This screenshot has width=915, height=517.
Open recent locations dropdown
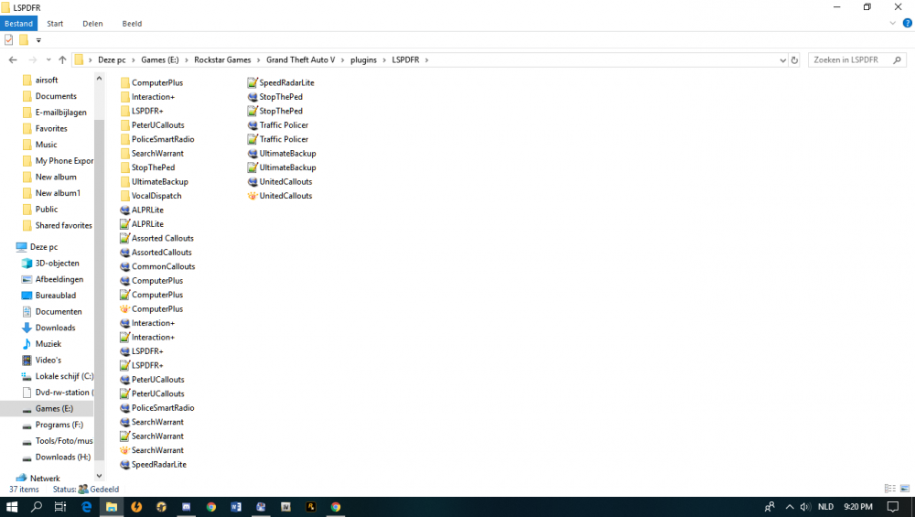[48, 59]
